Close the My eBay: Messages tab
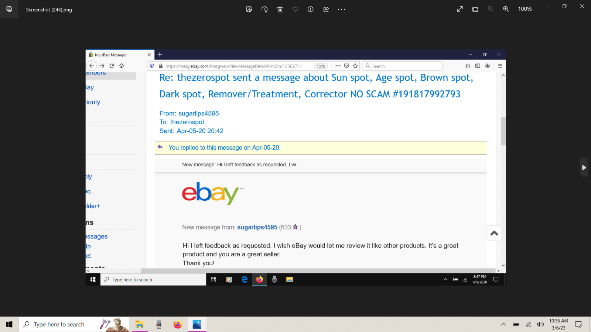Image resolution: width=591 pixels, height=332 pixels. tap(149, 55)
